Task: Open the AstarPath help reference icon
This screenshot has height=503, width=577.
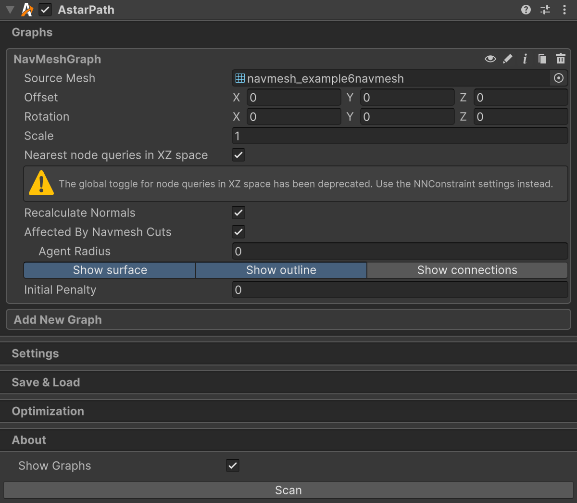Action: [x=526, y=10]
